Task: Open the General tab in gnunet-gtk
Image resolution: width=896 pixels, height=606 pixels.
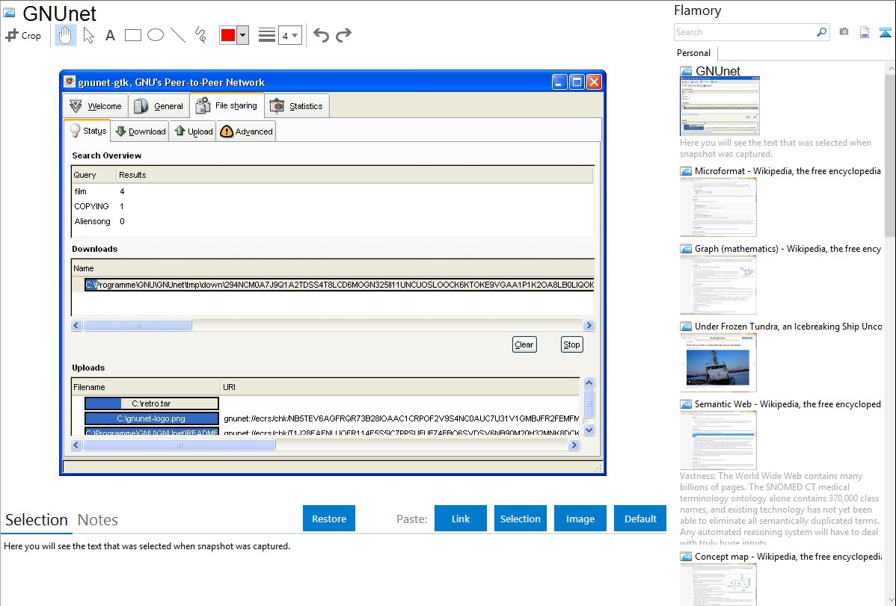Action: [x=159, y=106]
